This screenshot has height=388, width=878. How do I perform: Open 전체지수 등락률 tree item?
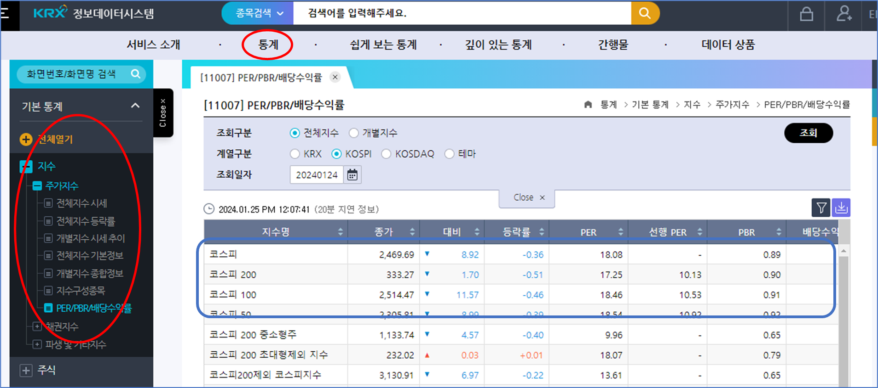click(x=86, y=221)
